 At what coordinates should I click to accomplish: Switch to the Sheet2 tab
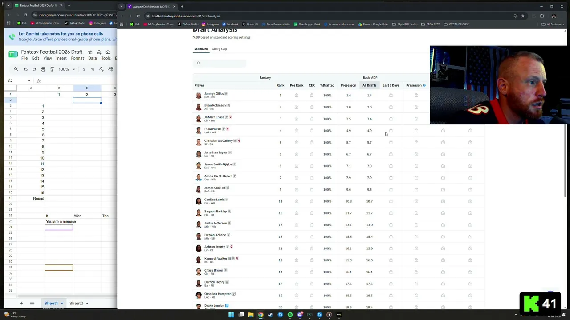[76, 303]
